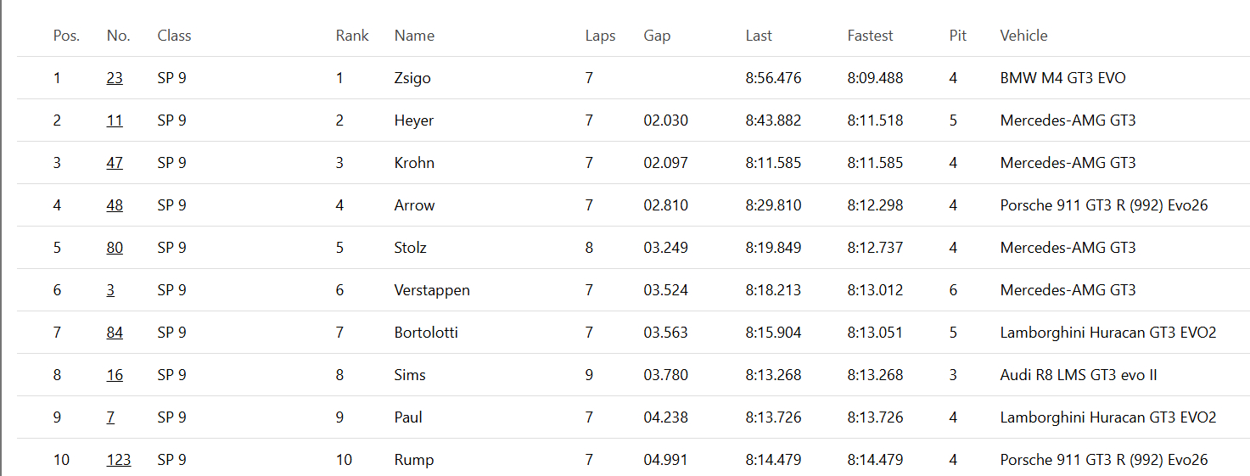Image resolution: width=1250 pixels, height=476 pixels.
Task: Follow the car number 48 link
Action: coord(115,205)
